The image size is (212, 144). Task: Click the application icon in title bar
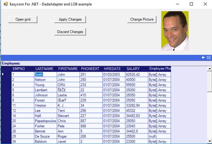coord(6,4)
